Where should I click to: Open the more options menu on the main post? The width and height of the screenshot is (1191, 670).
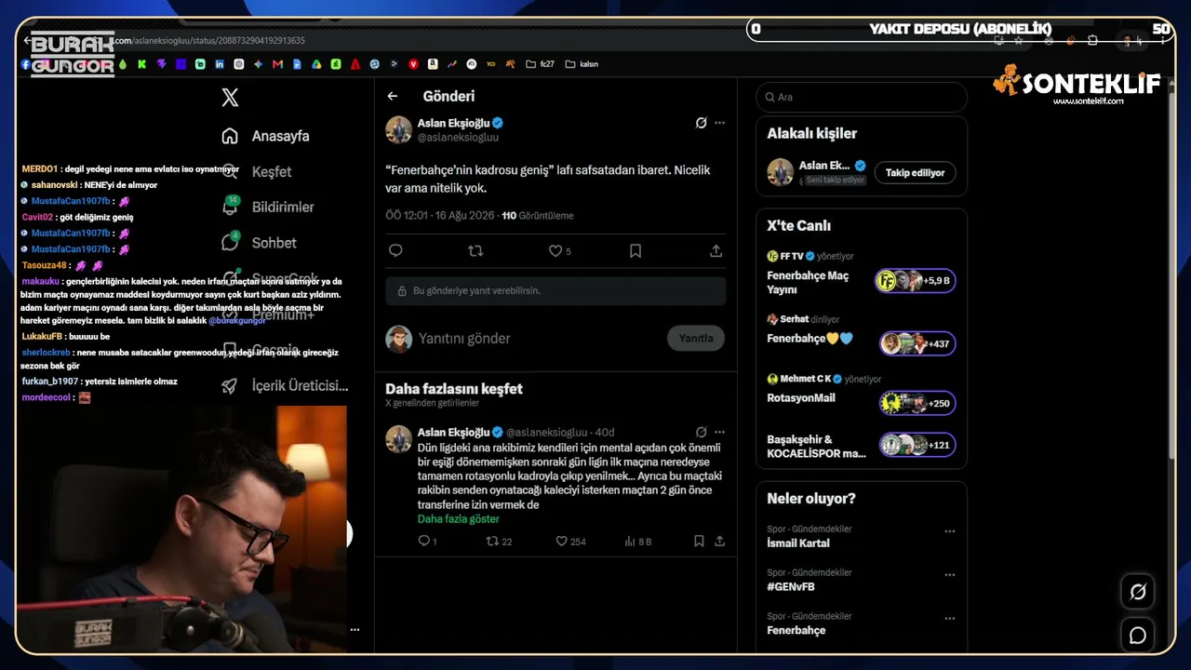coord(719,123)
